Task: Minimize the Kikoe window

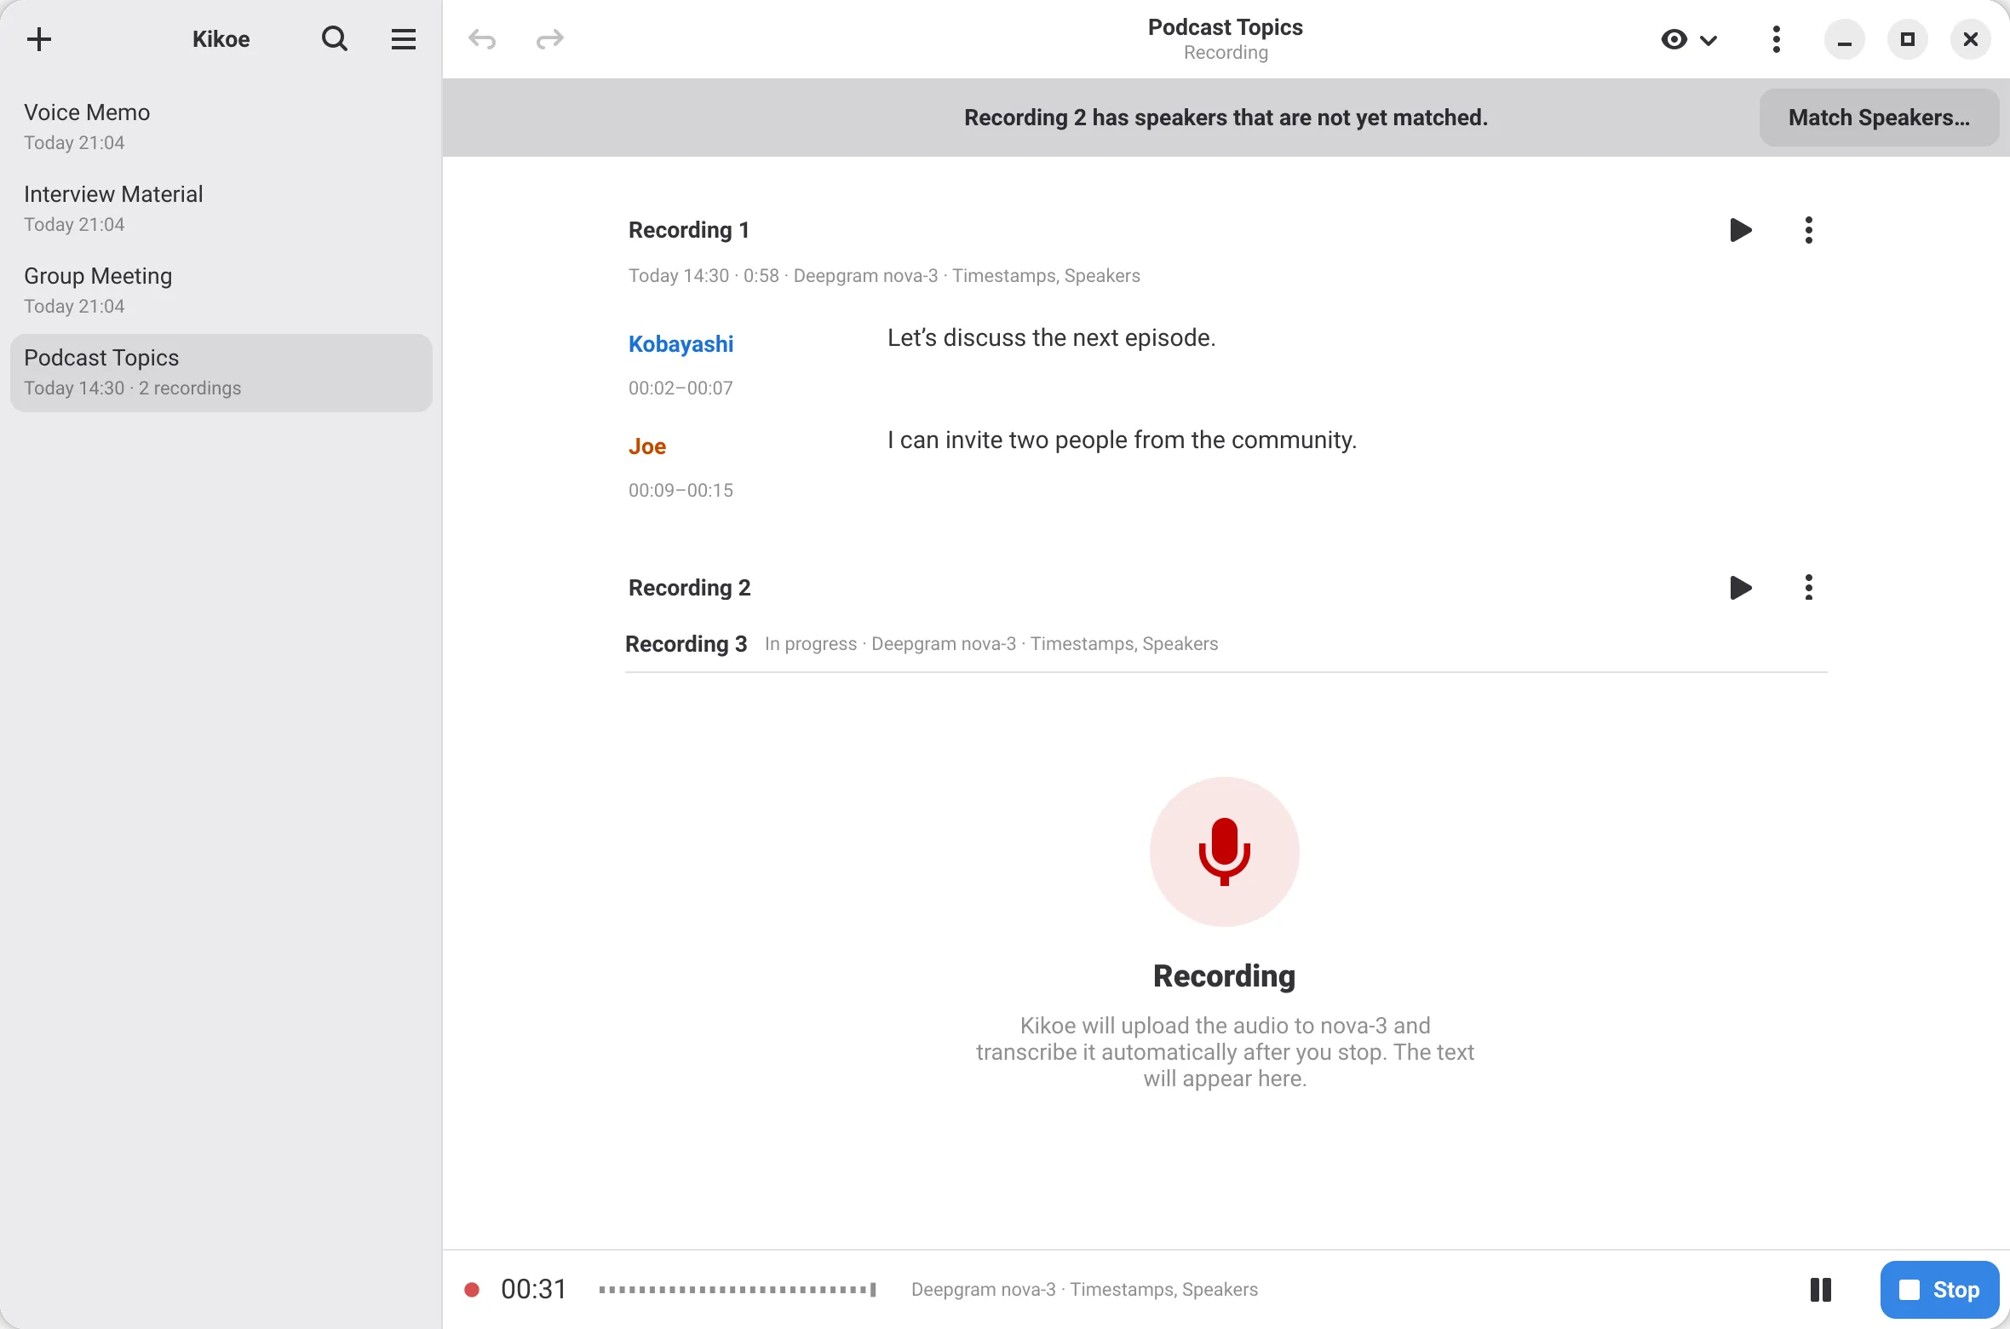Action: (1845, 39)
